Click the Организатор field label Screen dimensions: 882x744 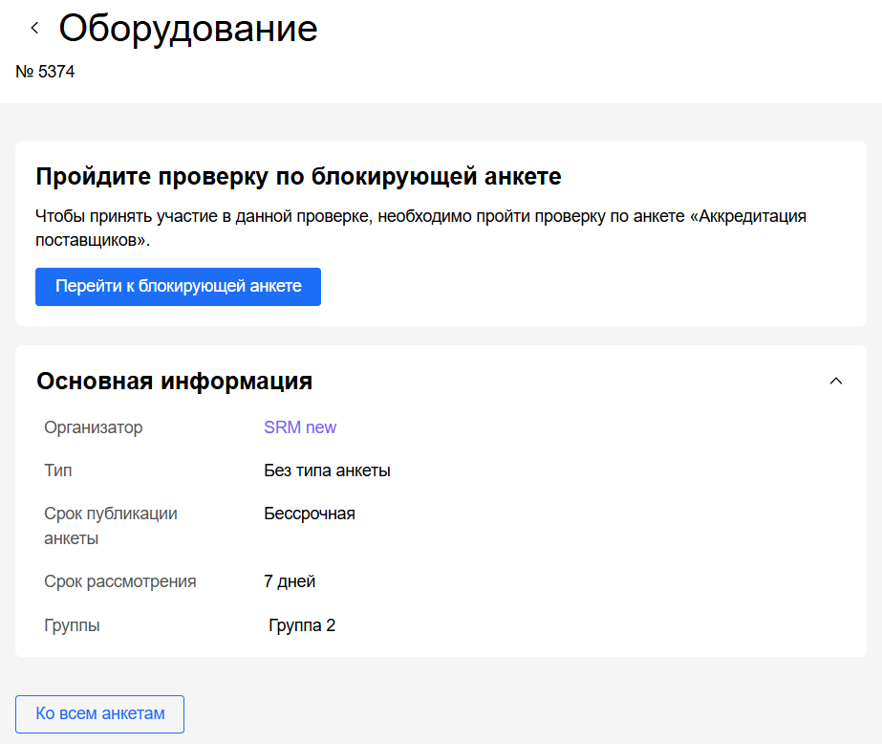[x=93, y=427]
